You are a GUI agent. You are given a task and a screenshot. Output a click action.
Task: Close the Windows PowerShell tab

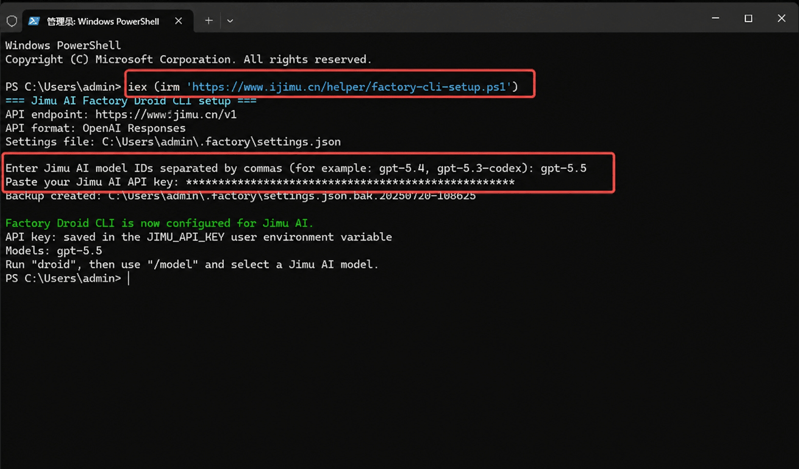coord(178,21)
